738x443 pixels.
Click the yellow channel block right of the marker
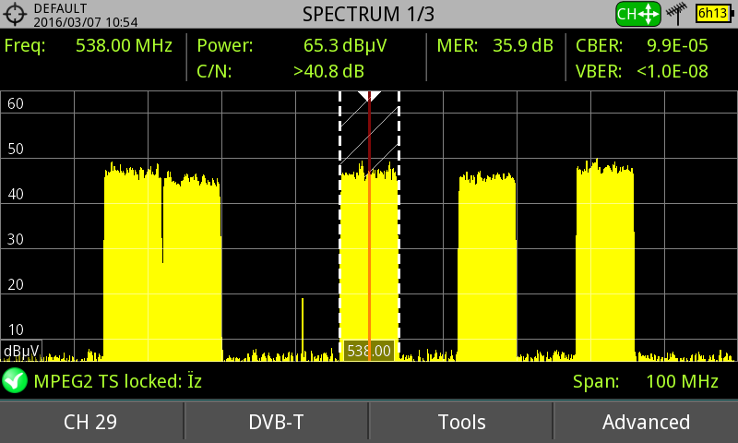point(487,266)
